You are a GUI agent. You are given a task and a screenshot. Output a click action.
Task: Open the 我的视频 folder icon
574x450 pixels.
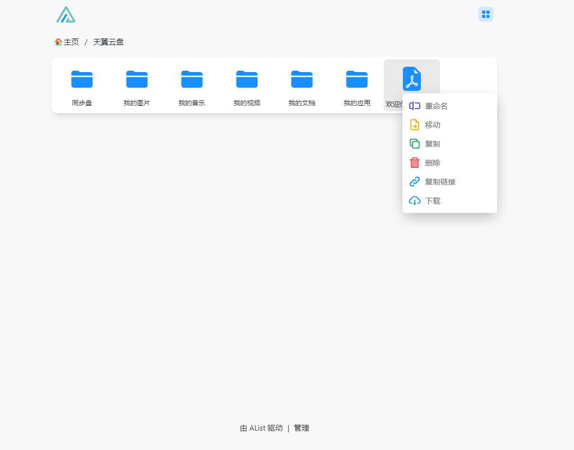247,79
